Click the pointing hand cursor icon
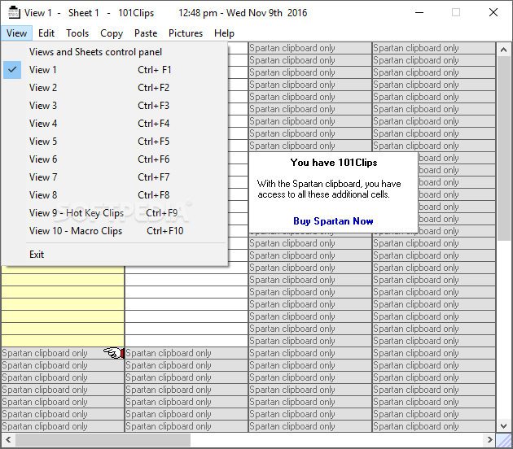The height and width of the screenshot is (449, 513). (114, 353)
